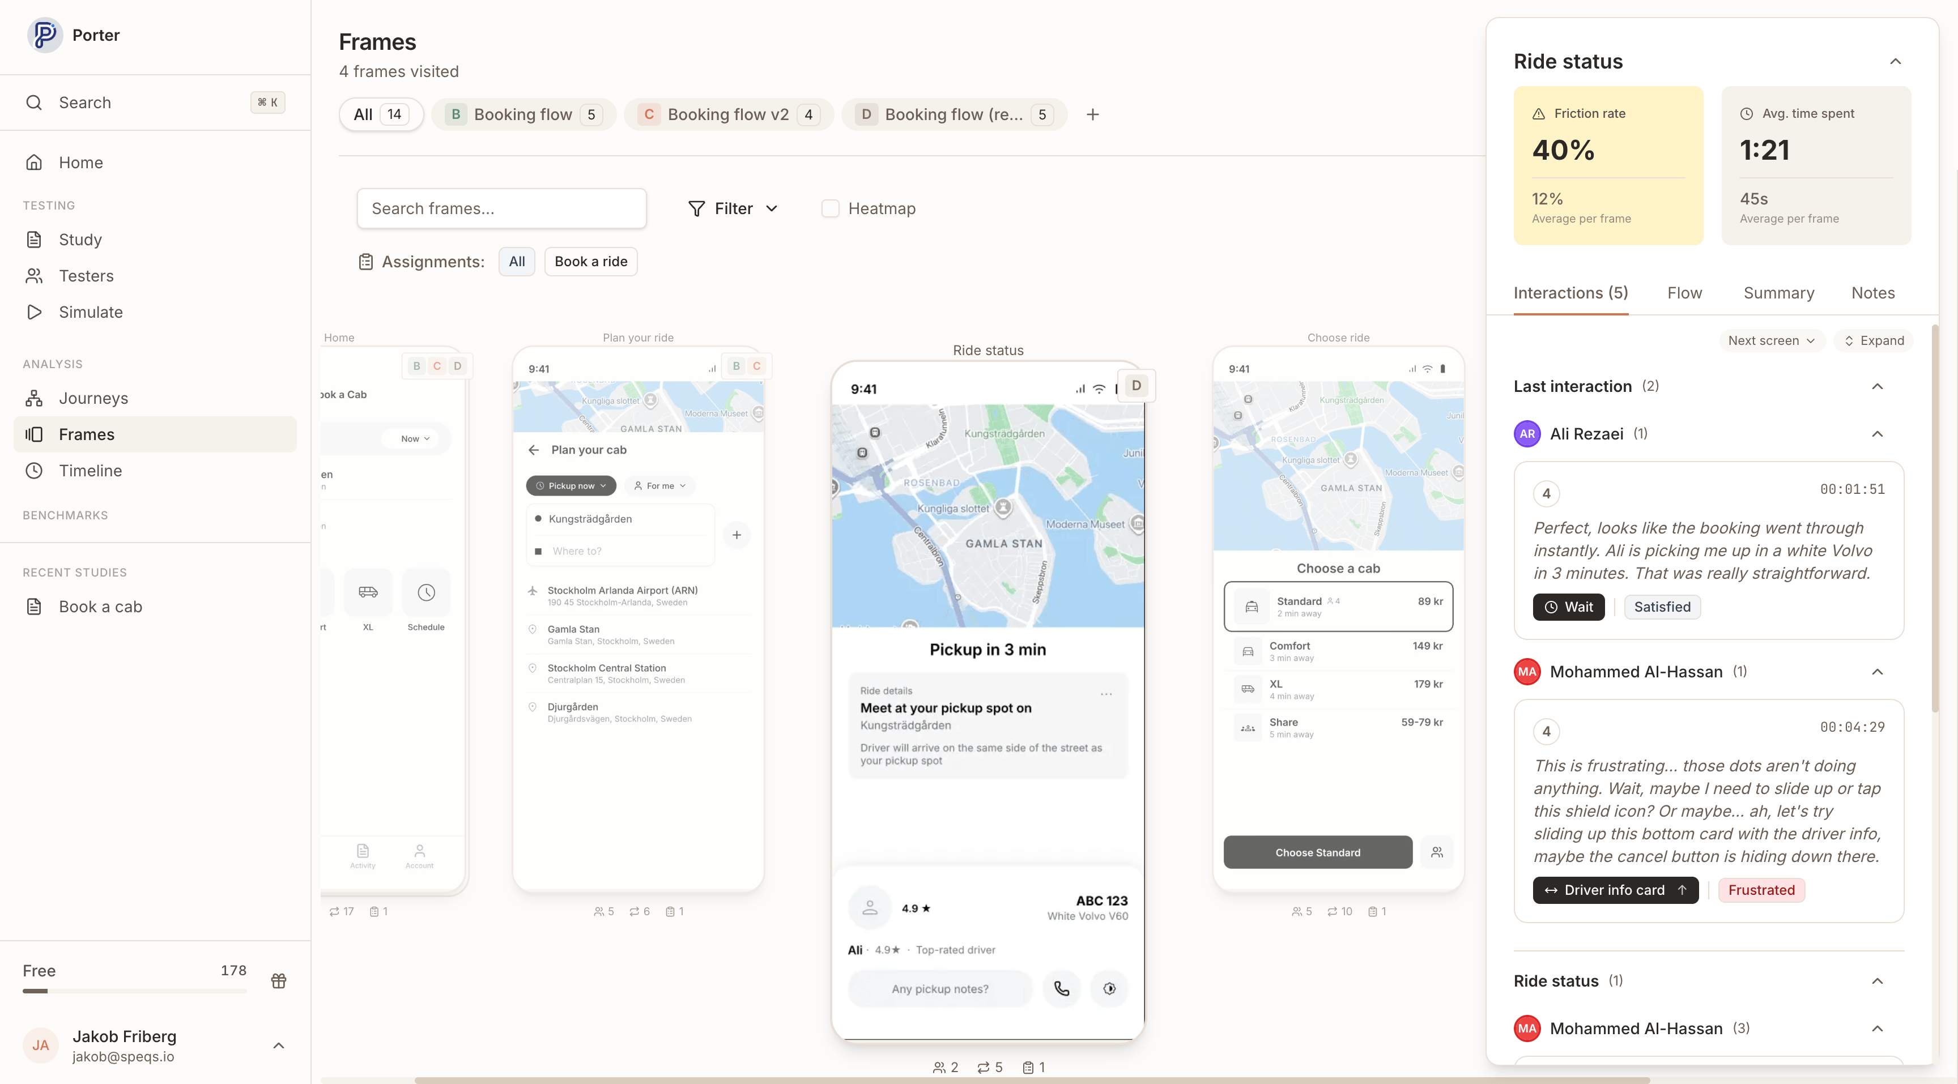
Task: Click the shield icon next to the phone button
Action: click(x=1109, y=988)
